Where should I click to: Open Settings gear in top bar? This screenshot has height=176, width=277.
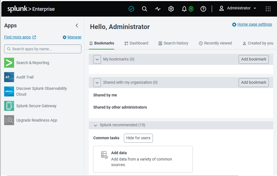coord(171,9)
